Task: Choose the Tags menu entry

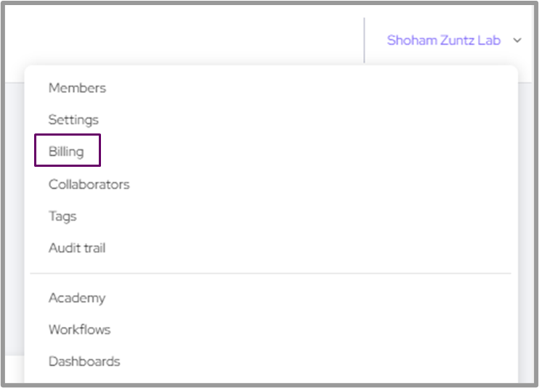Action: click(x=62, y=216)
